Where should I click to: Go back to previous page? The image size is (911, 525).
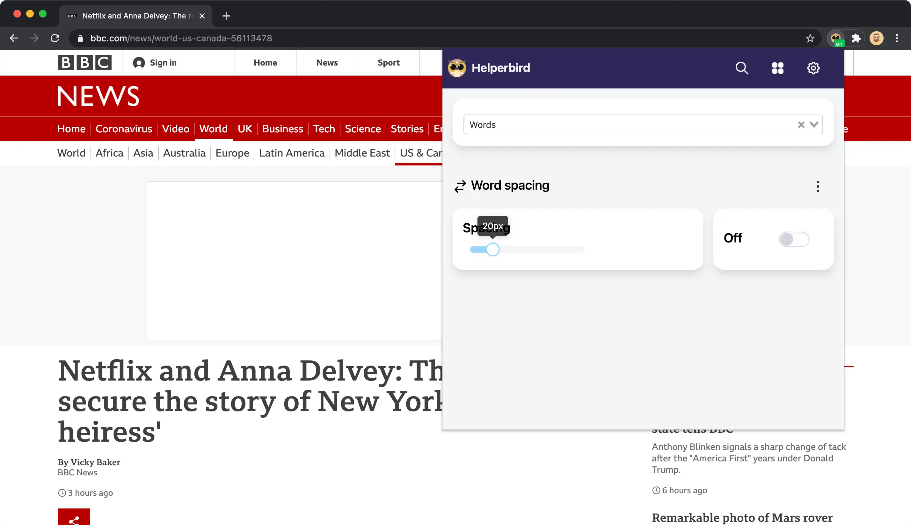(14, 38)
